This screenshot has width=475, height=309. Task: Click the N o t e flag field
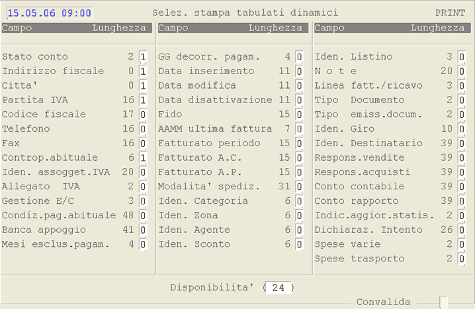(461, 71)
